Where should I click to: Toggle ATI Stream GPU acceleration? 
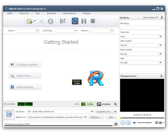pos(104,104)
